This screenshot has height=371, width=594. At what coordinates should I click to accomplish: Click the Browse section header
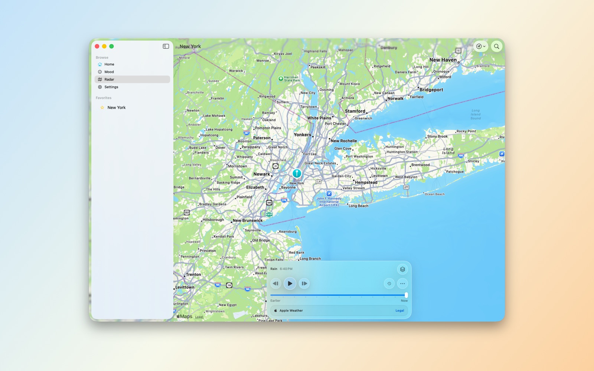(102, 58)
